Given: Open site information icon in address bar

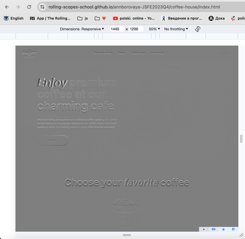Looking at the screenshot, I should coord(42,7).
